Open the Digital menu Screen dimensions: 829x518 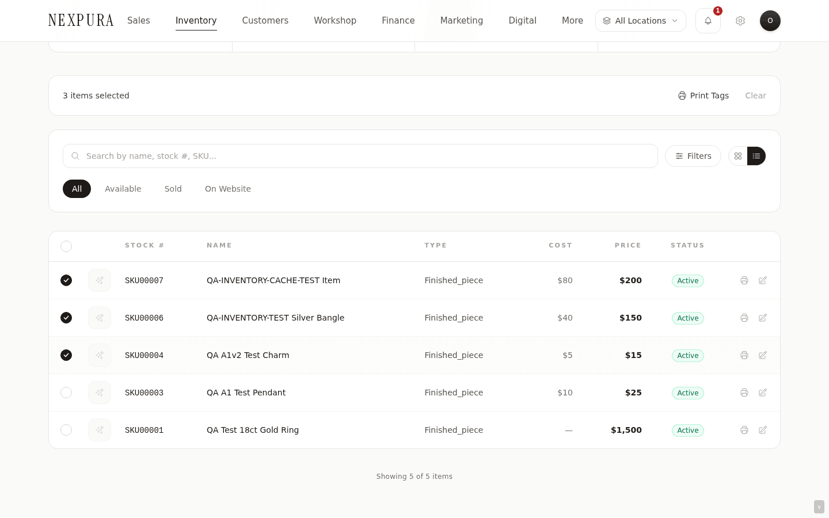tap(523, 21)
